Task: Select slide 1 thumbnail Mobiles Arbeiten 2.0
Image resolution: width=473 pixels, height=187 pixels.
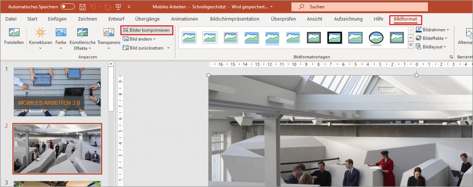Action: click(x=57, y=92)
